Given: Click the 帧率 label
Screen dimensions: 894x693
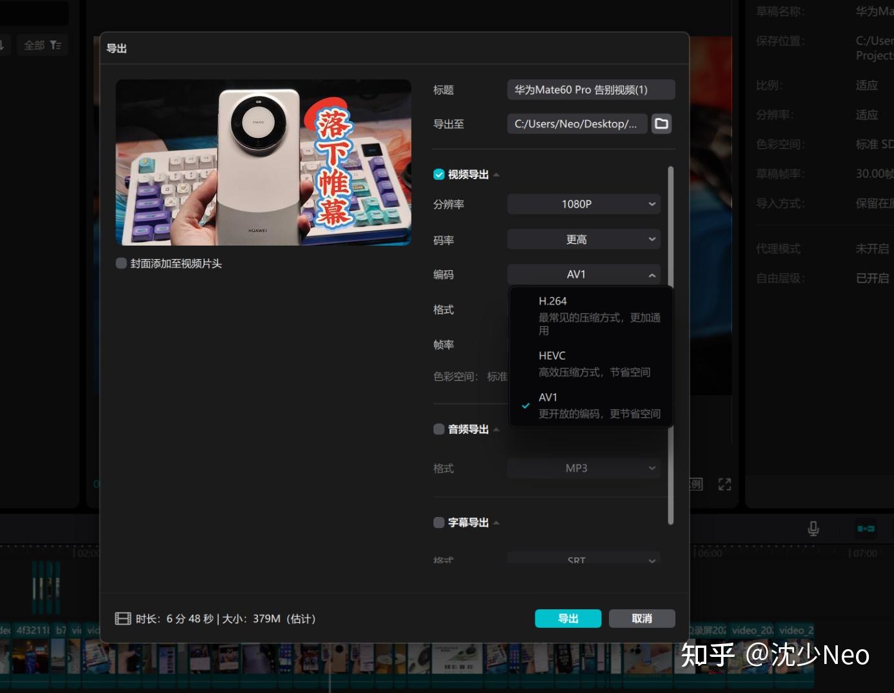Looking at the screenshot, I should point(444,345).
